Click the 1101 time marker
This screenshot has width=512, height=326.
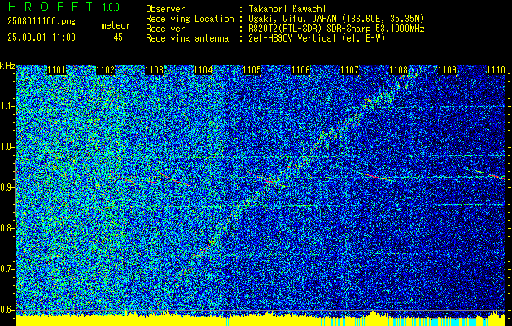(56, 70)
